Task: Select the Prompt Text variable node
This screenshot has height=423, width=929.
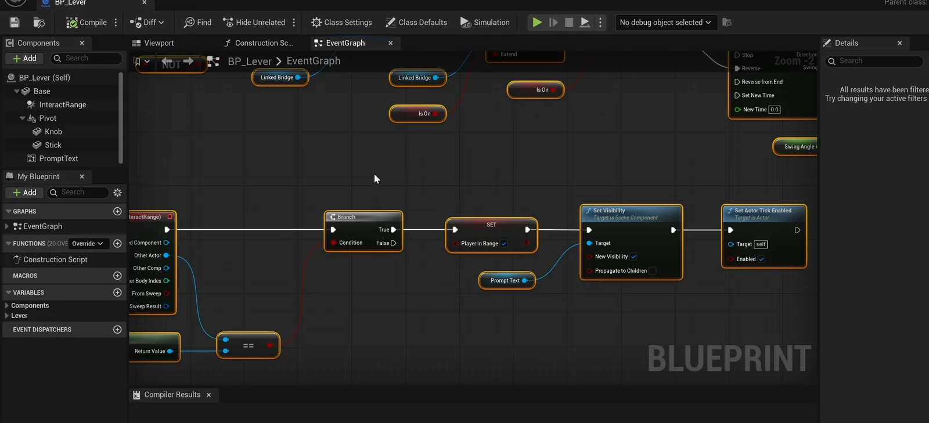Action: click(x=507, y=280)
